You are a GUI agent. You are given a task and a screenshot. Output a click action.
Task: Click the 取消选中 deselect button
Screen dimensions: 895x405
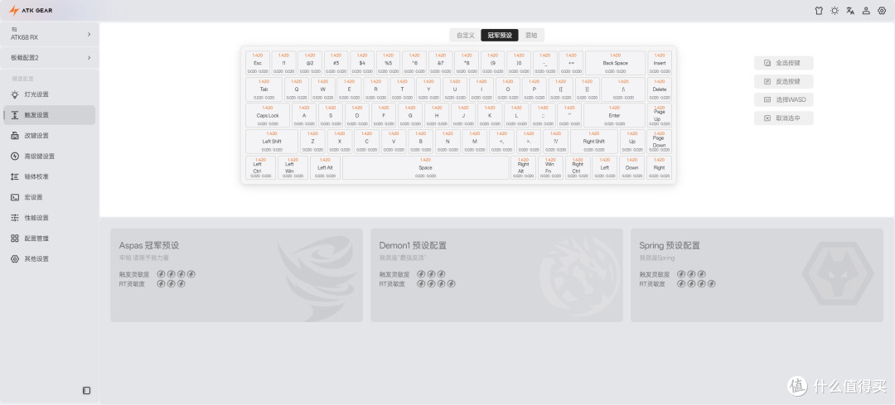[783, 118]
